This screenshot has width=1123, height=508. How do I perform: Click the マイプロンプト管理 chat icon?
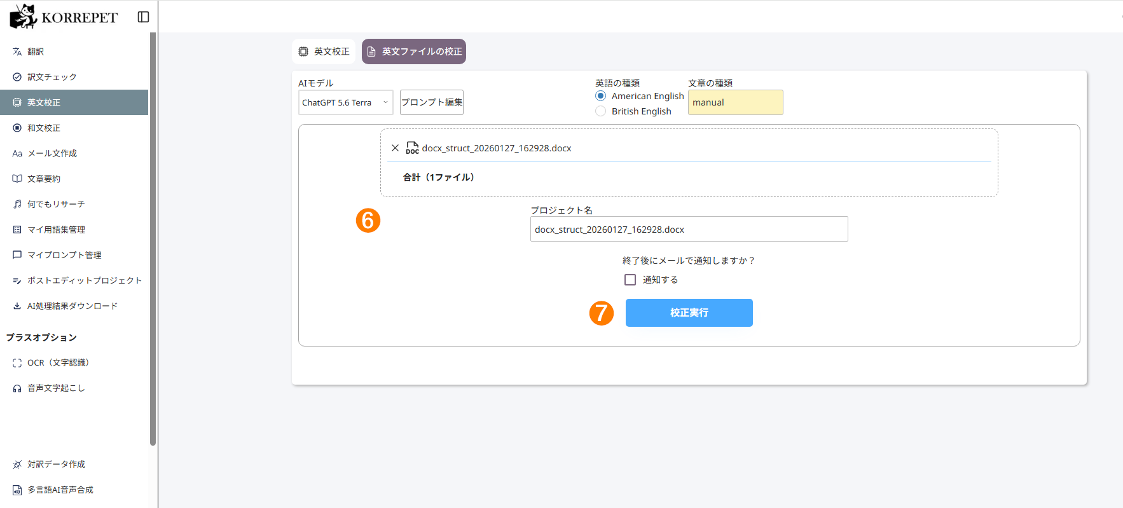pyautogui.click(x=17, y=255)
